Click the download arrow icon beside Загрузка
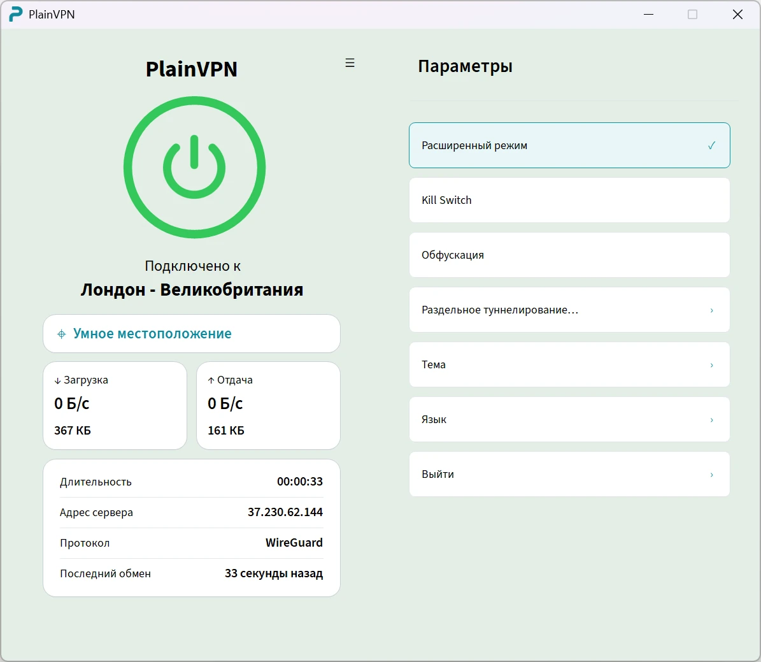Image resolution: width=761 pixels, height=662 pixels. click(57, 381)
